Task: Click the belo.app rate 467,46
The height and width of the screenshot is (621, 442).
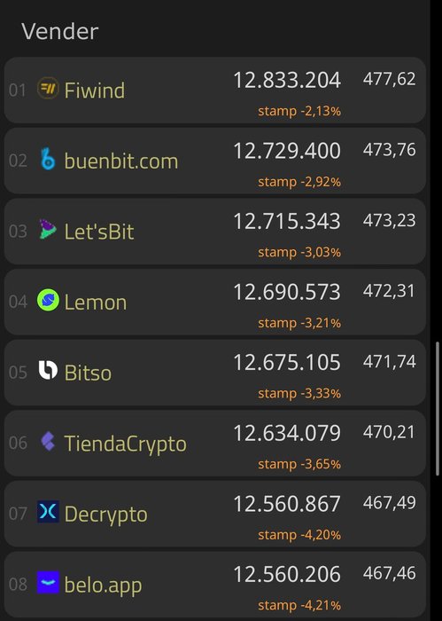Action: [x=390, y=573]
